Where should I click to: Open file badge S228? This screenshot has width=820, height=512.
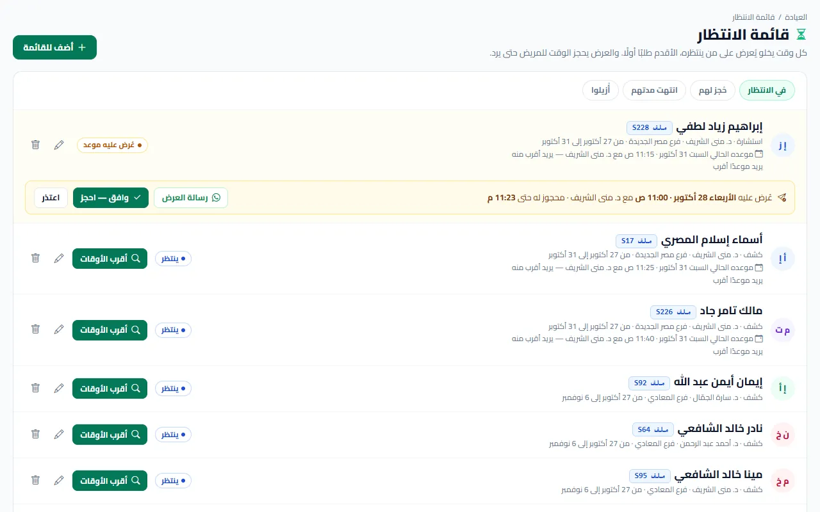(650, 127)
